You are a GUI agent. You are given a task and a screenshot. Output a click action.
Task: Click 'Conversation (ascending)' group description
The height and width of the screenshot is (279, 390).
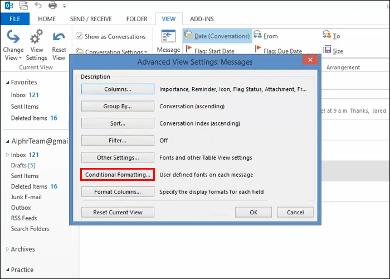(192, 107)
